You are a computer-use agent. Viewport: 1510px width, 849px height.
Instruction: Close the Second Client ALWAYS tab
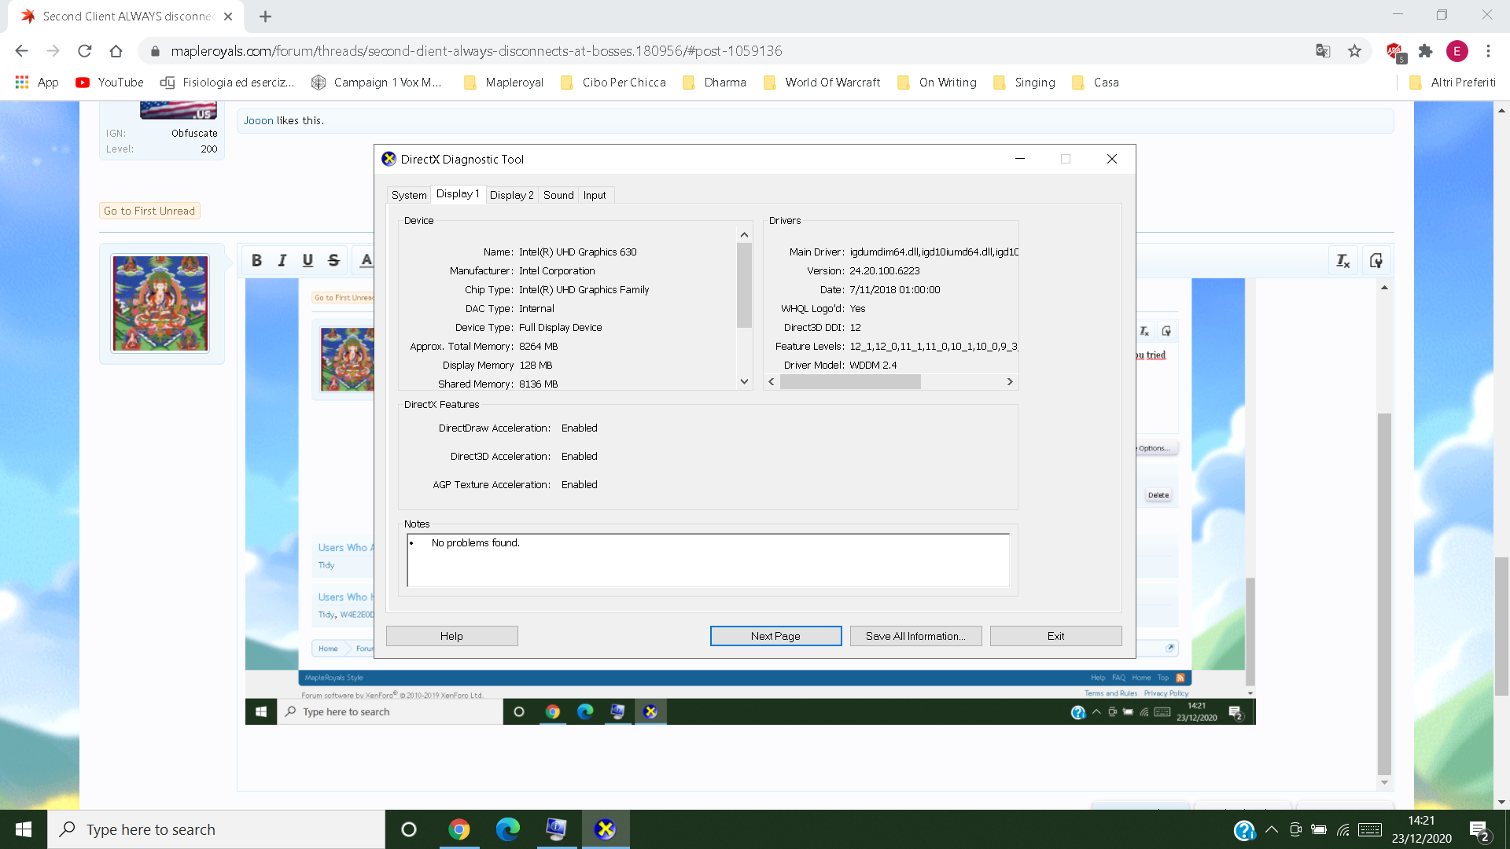228,17
